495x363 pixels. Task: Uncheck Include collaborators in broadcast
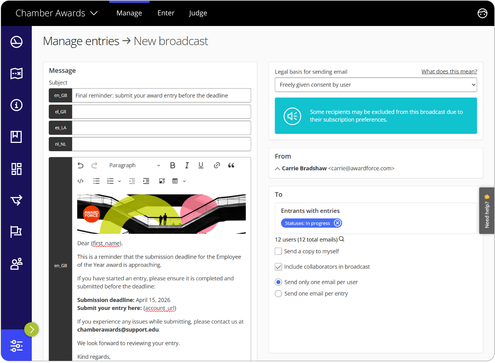[278, 267]
